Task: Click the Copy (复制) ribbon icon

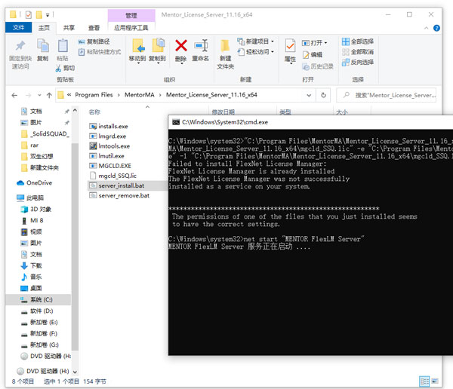Action: [42, 49]
